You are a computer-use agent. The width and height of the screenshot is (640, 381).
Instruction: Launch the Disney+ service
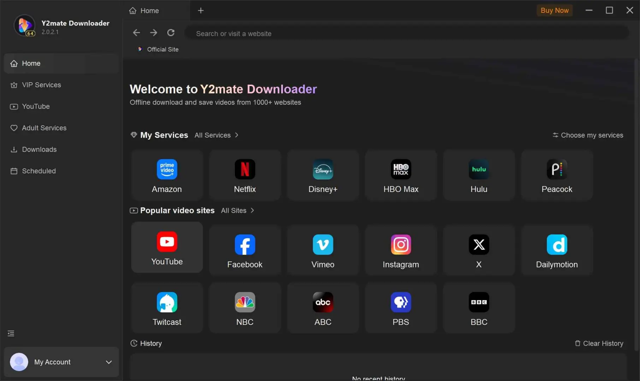(x=323, y=175)
